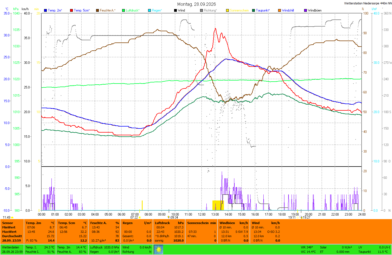Click the "28.09. 23:59" timestamp in the orange table

point(12,240)
